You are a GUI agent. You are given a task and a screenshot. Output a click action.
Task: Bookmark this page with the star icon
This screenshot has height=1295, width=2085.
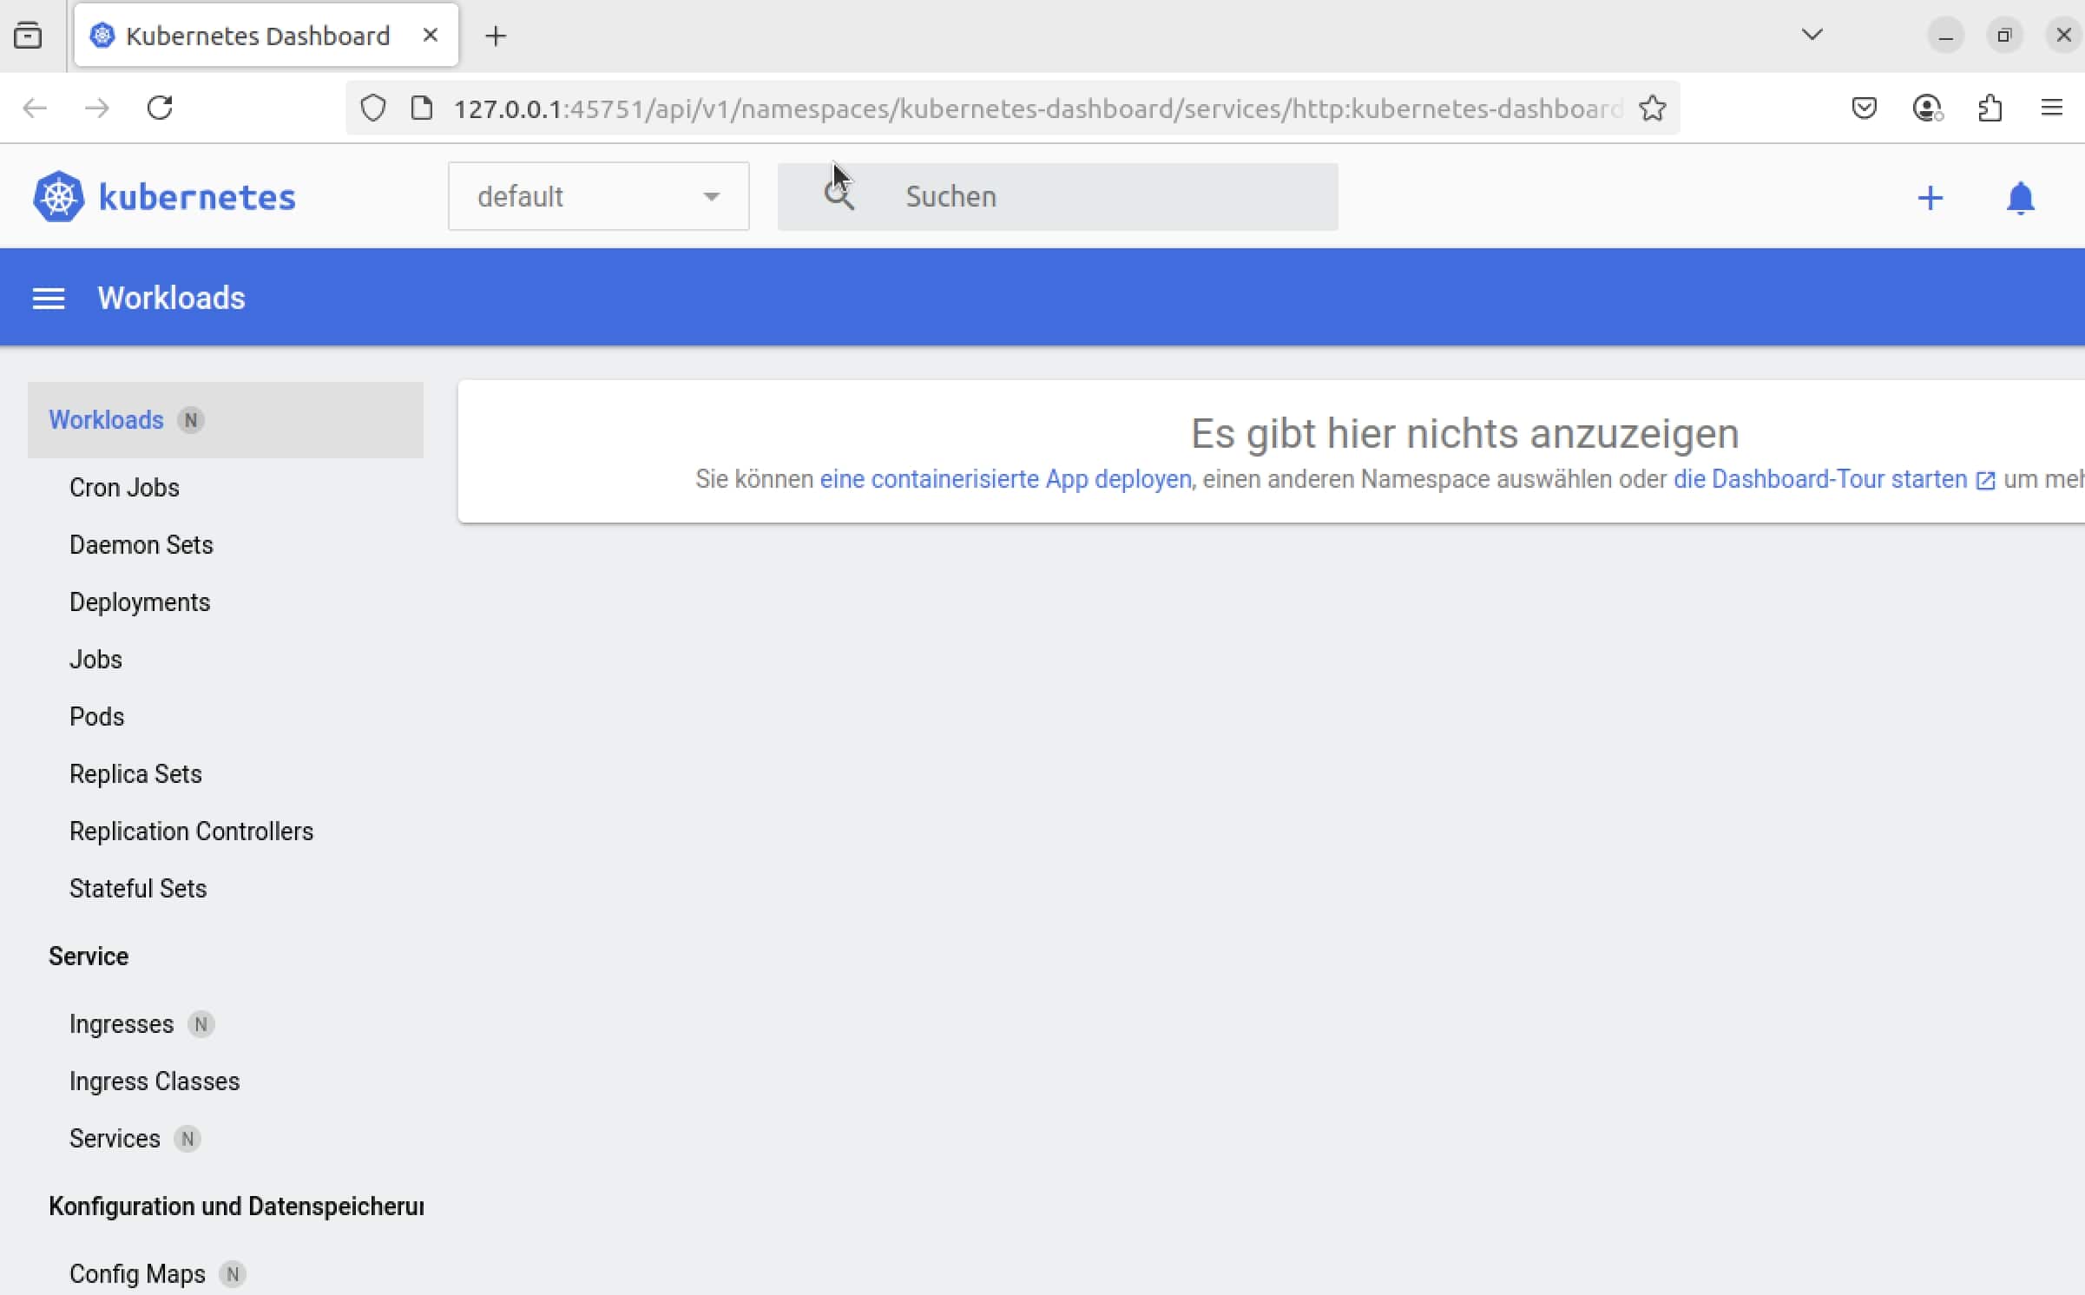1652,108
